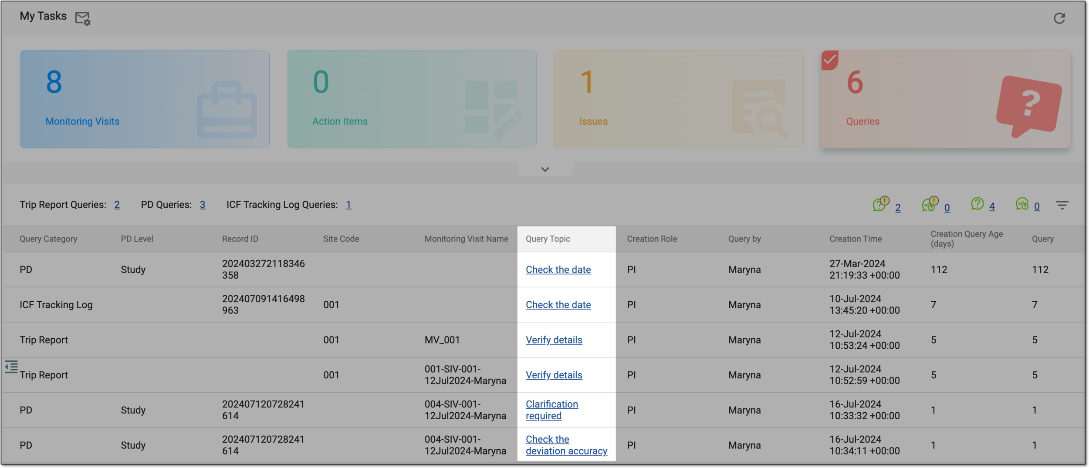Click the 'ICF Tracking Log' category cell
The height and width of the screenshot is (468, 1089).
pyautogui.click(x=56, y=305)
